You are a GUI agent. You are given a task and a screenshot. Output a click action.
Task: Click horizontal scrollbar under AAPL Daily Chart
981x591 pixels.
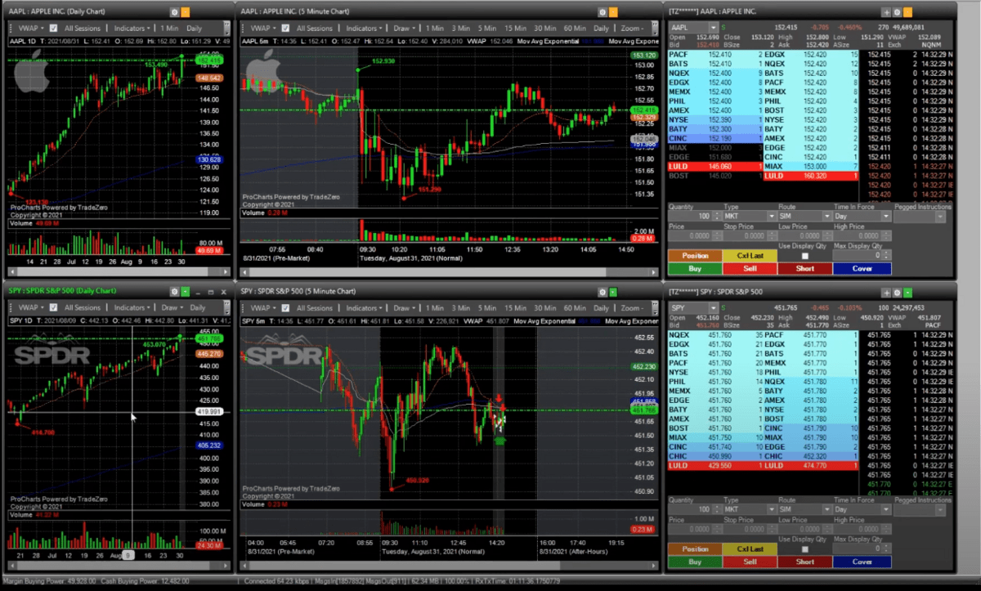tap(119, 271)
